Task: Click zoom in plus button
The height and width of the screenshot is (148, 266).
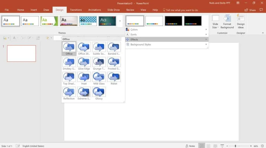Action: point(251,146)
